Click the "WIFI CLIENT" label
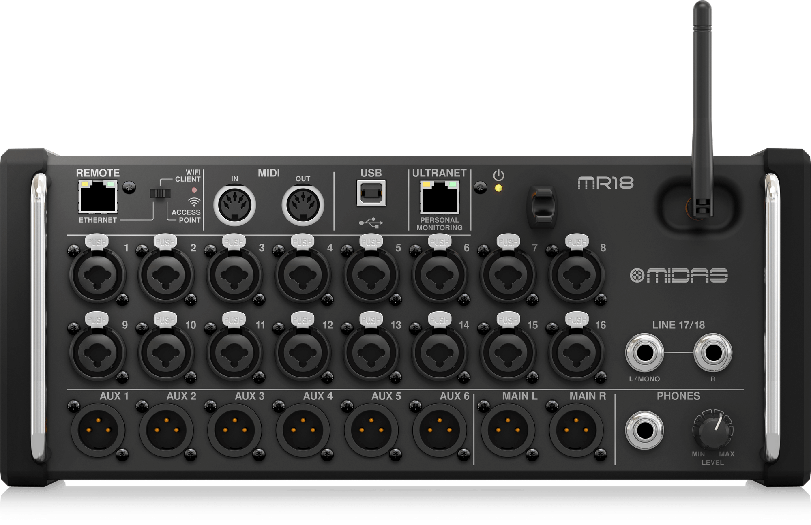The width and height of the screenshot is (811, 525). pos(188,176)
